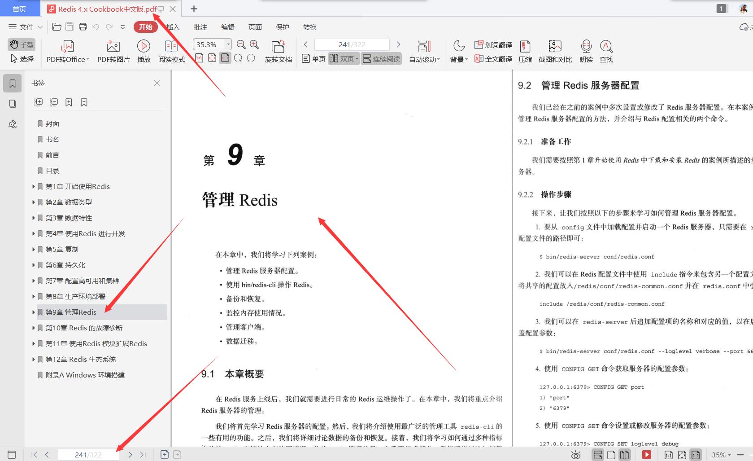The image size is (753, 461).
Task: Click the print icon in quick toolbar
Action: [83, 27]
